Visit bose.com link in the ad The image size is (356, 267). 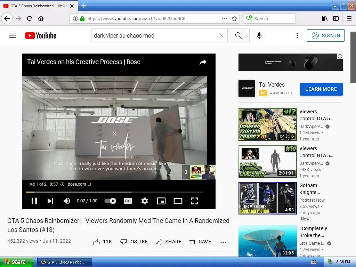click(79, 184)
